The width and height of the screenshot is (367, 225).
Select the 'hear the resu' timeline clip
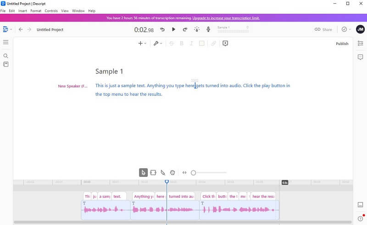coord(263,197)
